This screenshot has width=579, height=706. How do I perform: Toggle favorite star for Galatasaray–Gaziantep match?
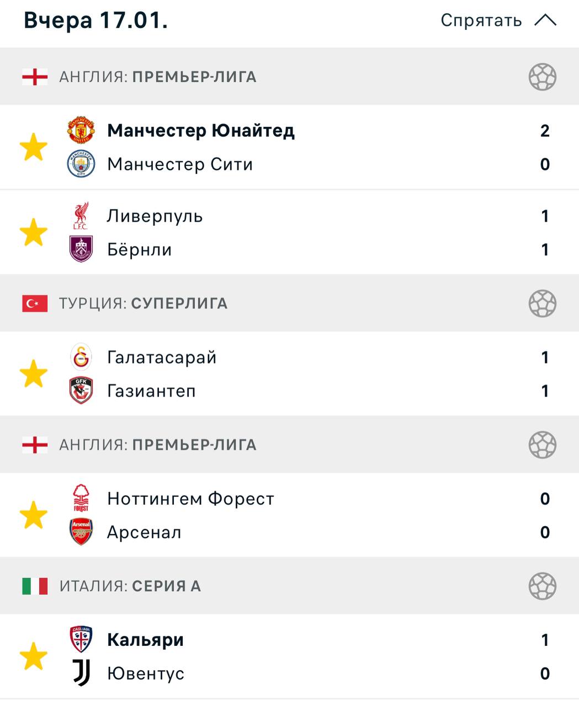coord(34,374)
